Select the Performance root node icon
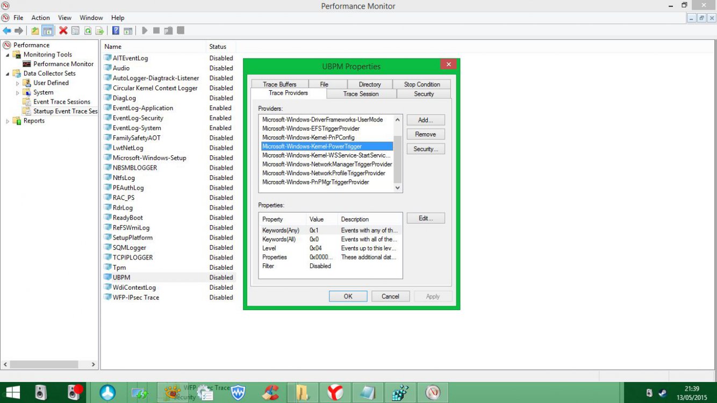Image resolution: width=717 pixels, height=403 pixels. (x=7, y=45)
